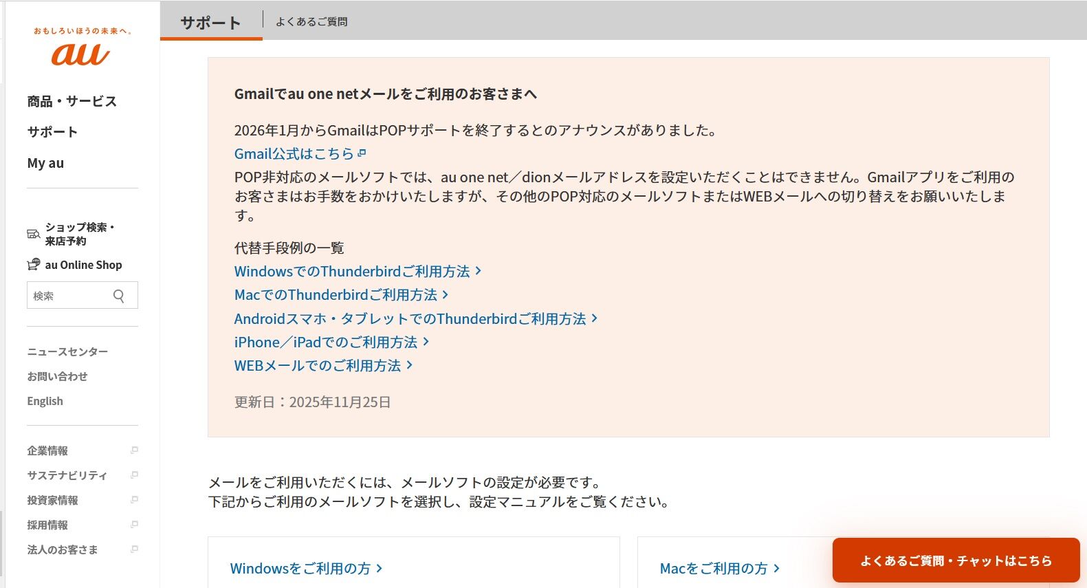Open the Gmail公式はこちら link
This screenshot has width=1087, height=588.
pos(294,153)
